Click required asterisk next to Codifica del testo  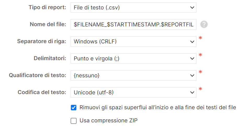tap(200, 89)
